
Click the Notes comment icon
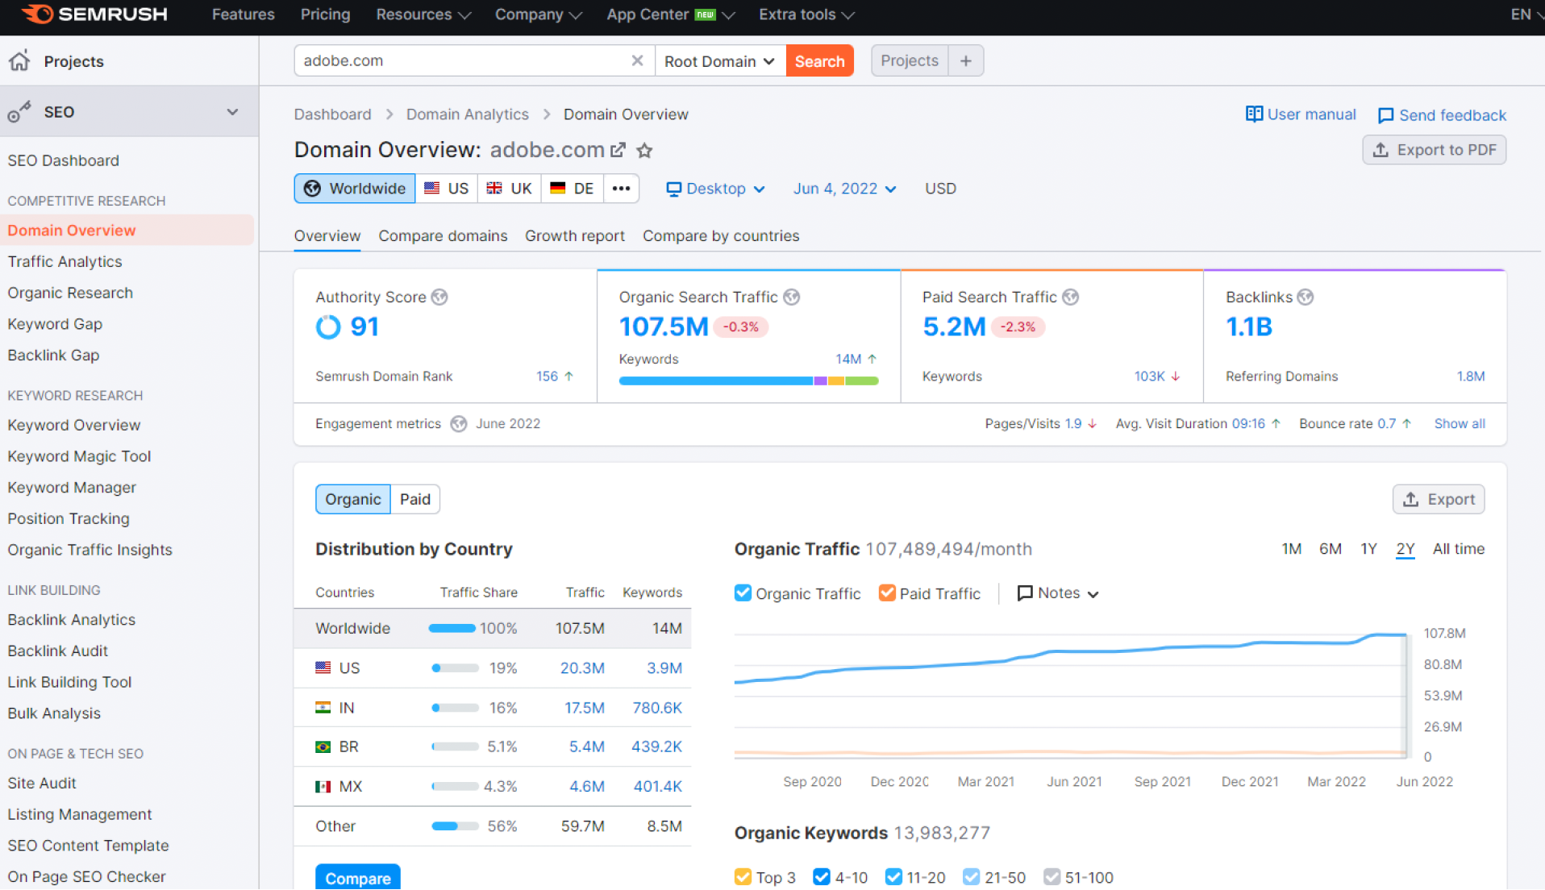pos(1025,593)
